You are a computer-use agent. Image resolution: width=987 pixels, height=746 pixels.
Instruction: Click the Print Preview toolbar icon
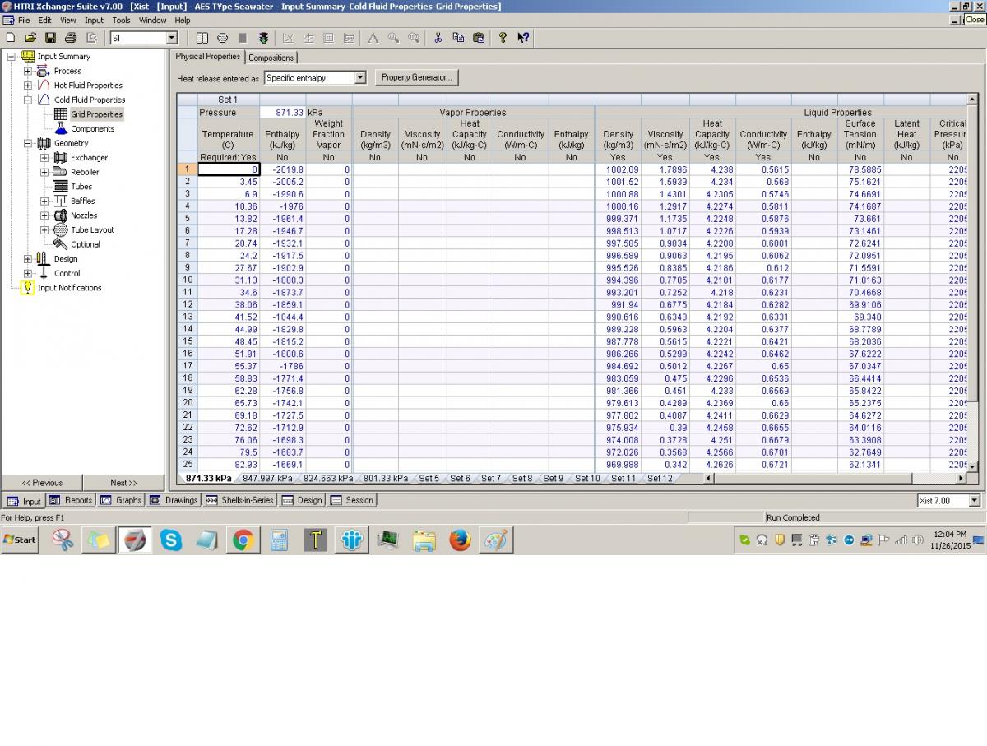click(91, 38)
